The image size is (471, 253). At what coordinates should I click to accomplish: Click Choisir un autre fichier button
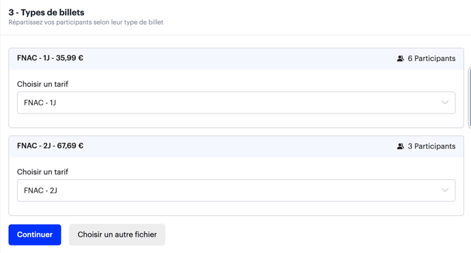click(117, 235)
